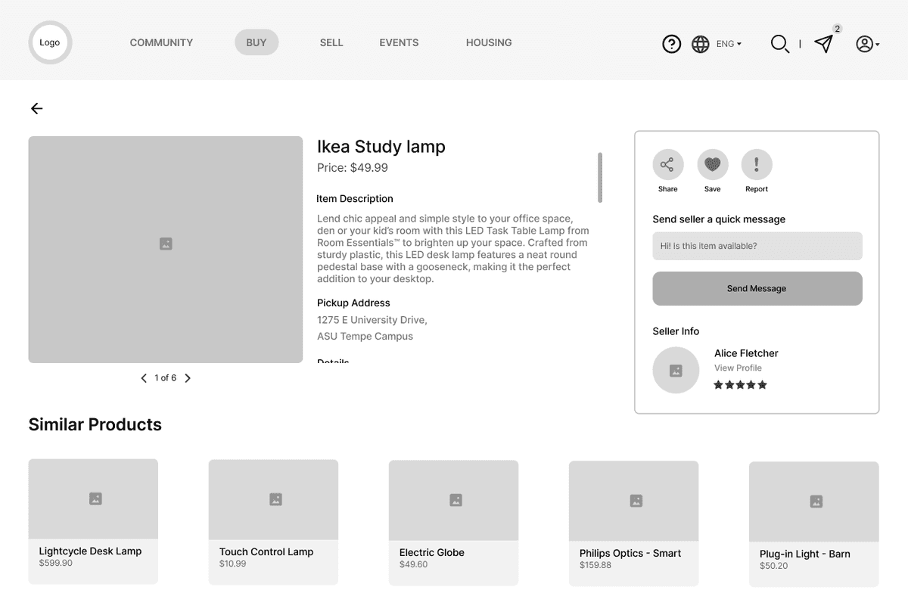Screen dimensions: 908x590
Task: Go back using the left arrow
Action: click(x=36, y=108)
